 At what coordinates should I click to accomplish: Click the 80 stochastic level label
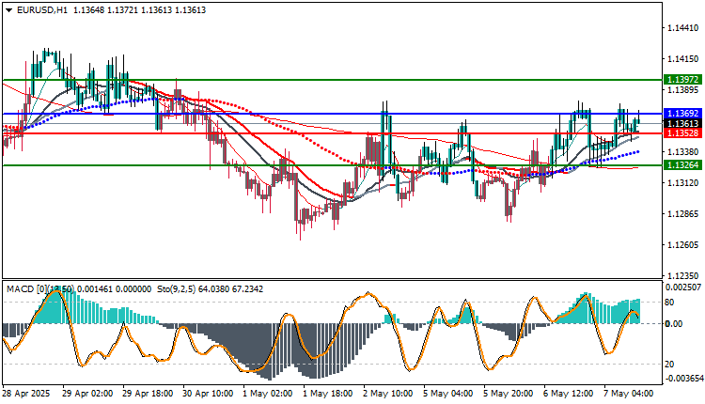point(669,303)
